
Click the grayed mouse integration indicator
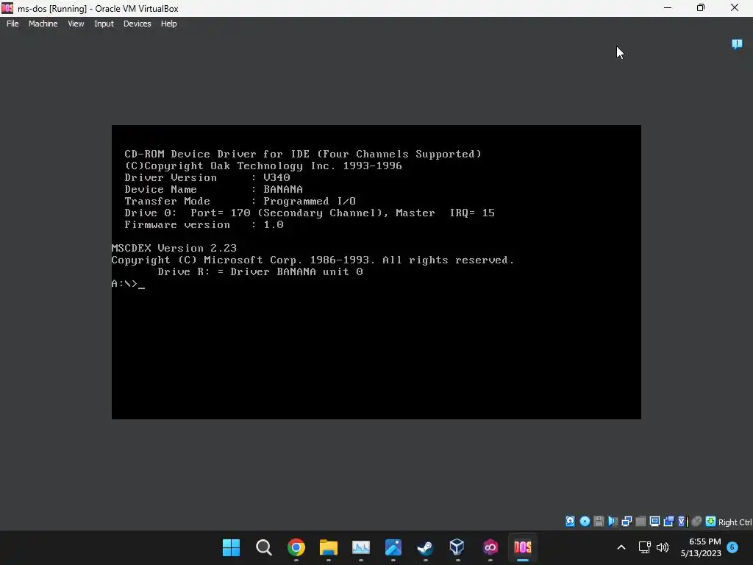696,522
